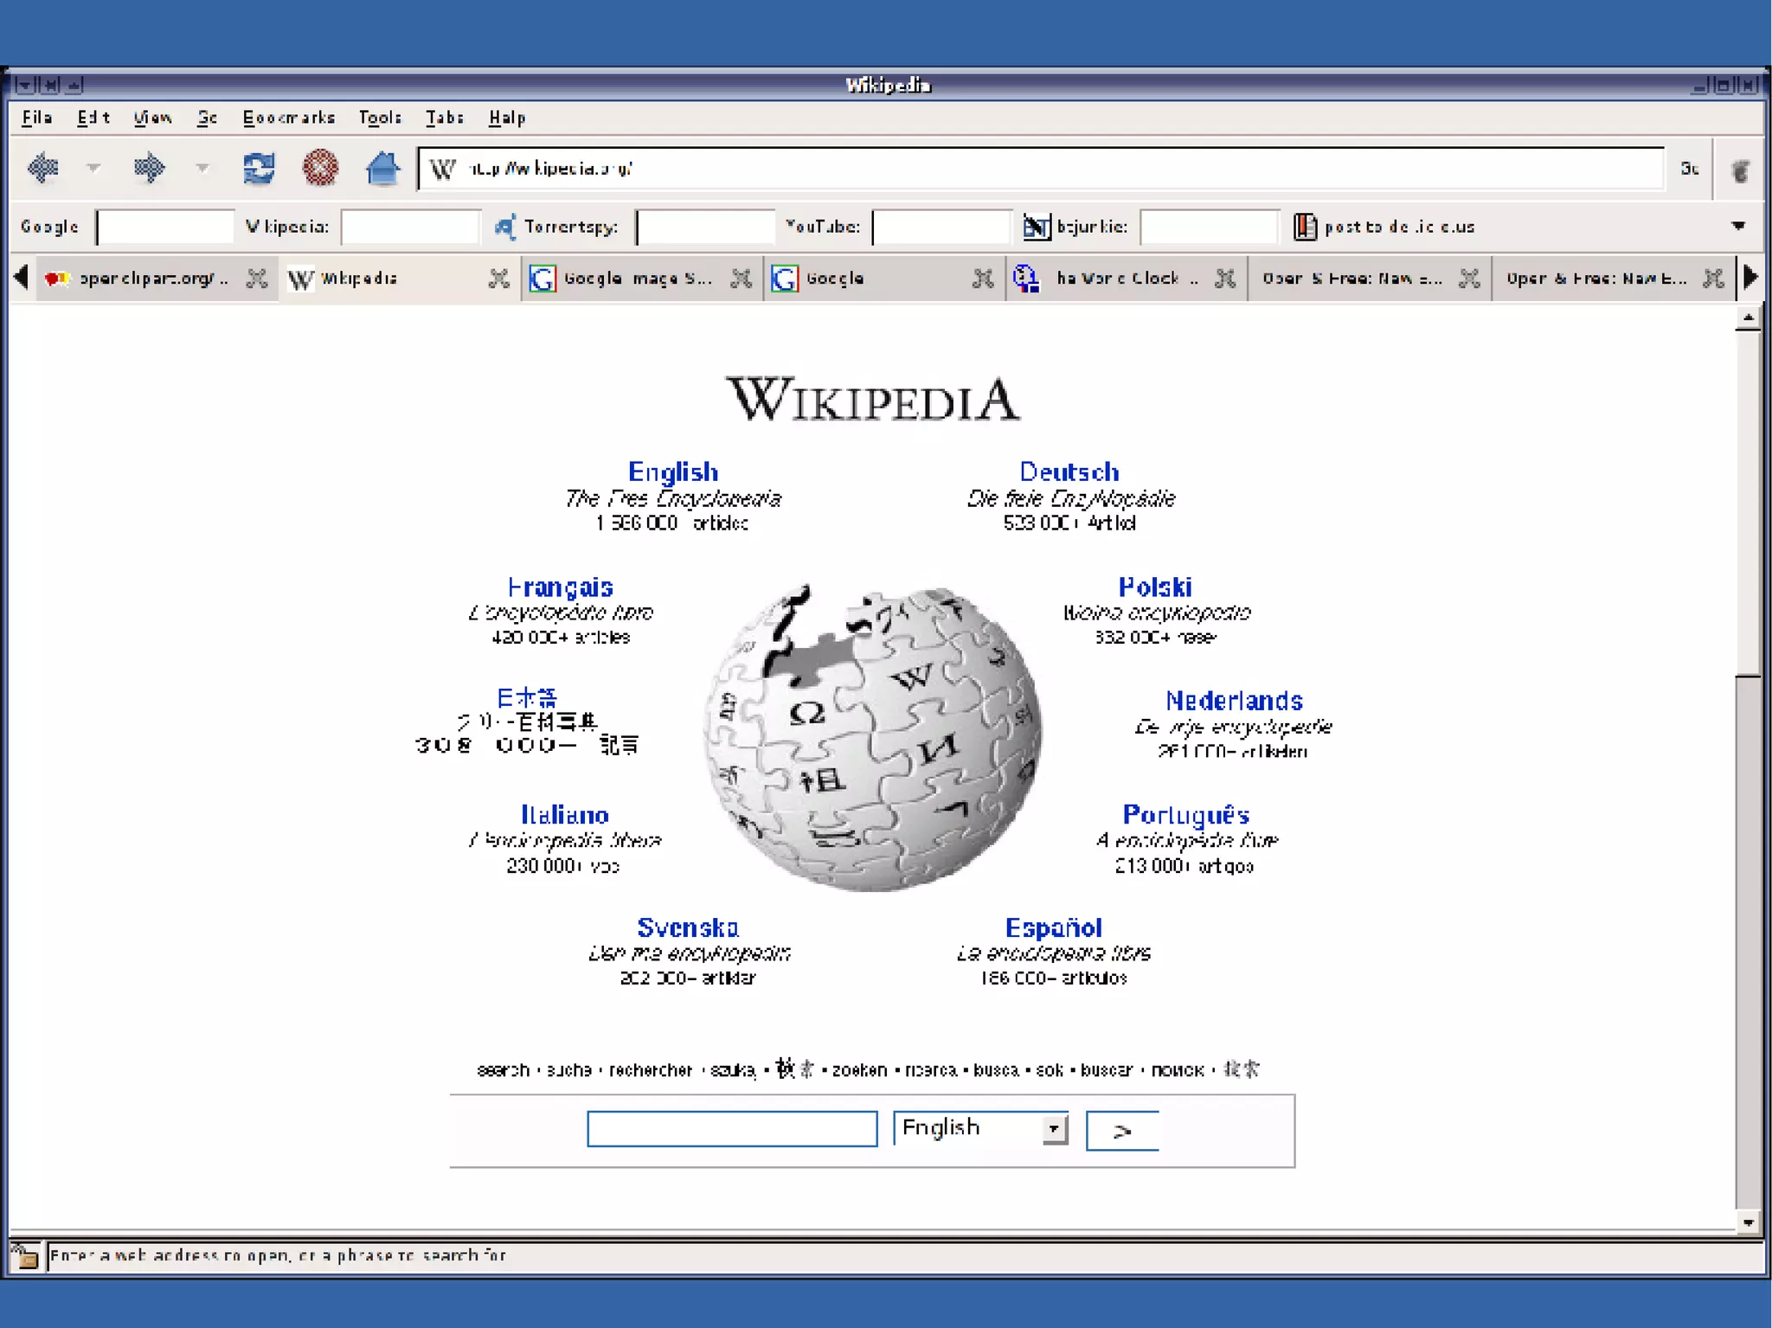This screenshot has height=1328, width=1772.
Task: Click the Wikipedia page search text field
Action: 732,1129
